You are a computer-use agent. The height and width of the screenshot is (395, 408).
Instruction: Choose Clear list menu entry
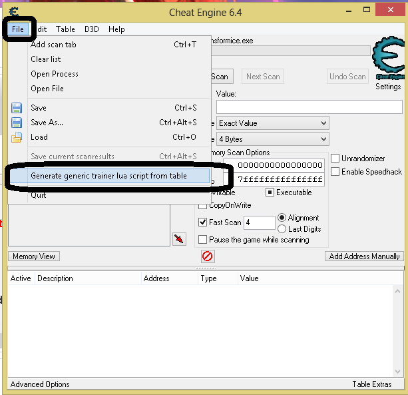pyautogui.click(x=109, y=59)
